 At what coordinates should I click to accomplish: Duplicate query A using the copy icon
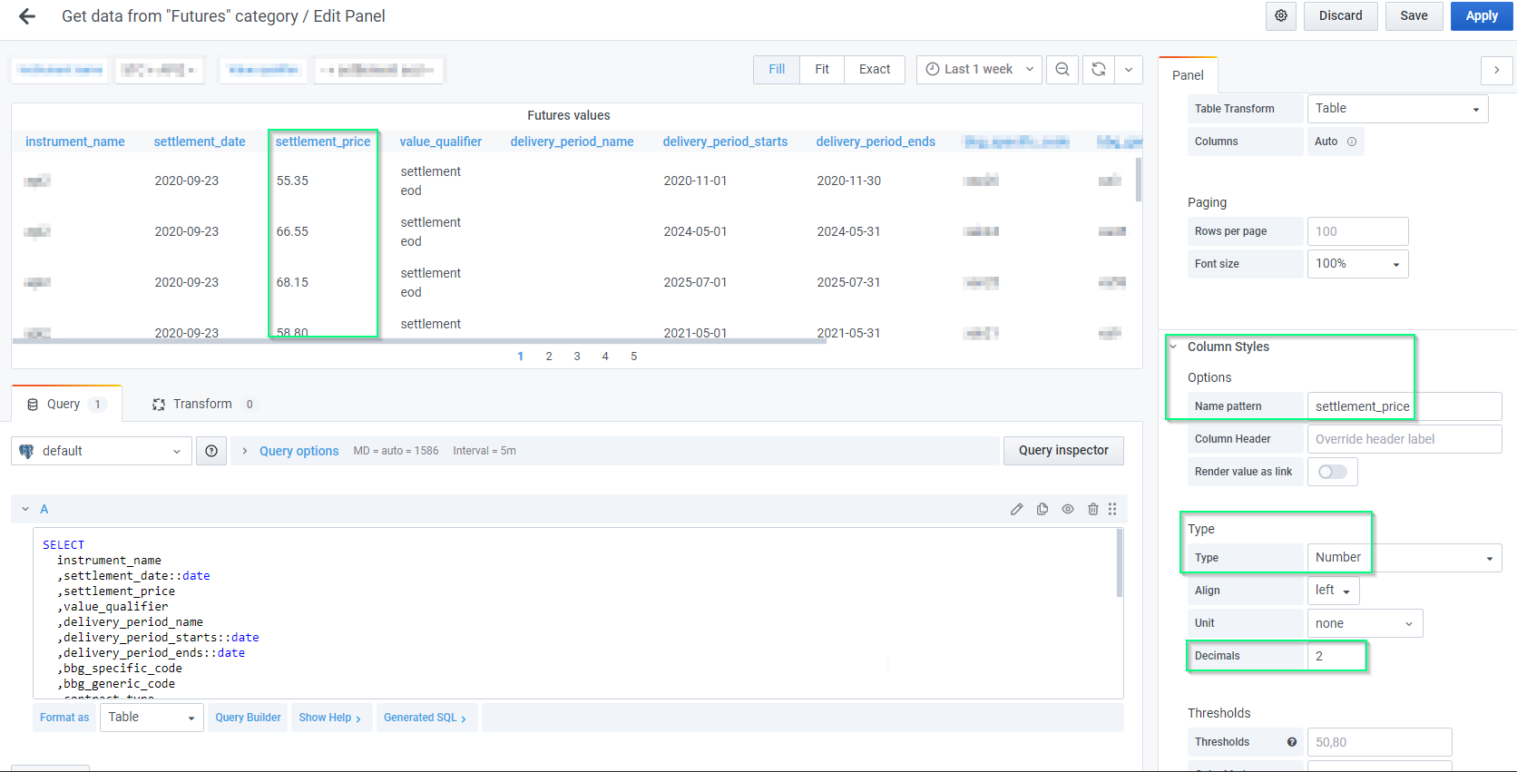tap(1042, 509)
